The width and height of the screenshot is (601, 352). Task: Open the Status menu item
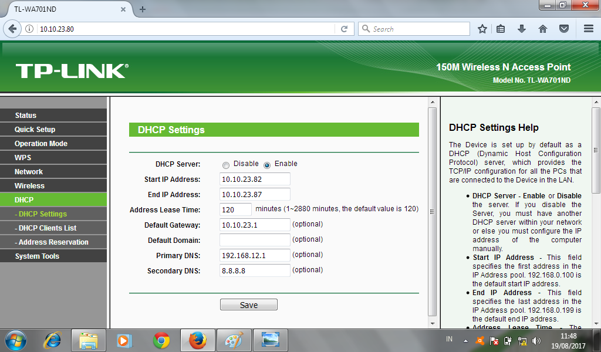[x=53, y=116]
